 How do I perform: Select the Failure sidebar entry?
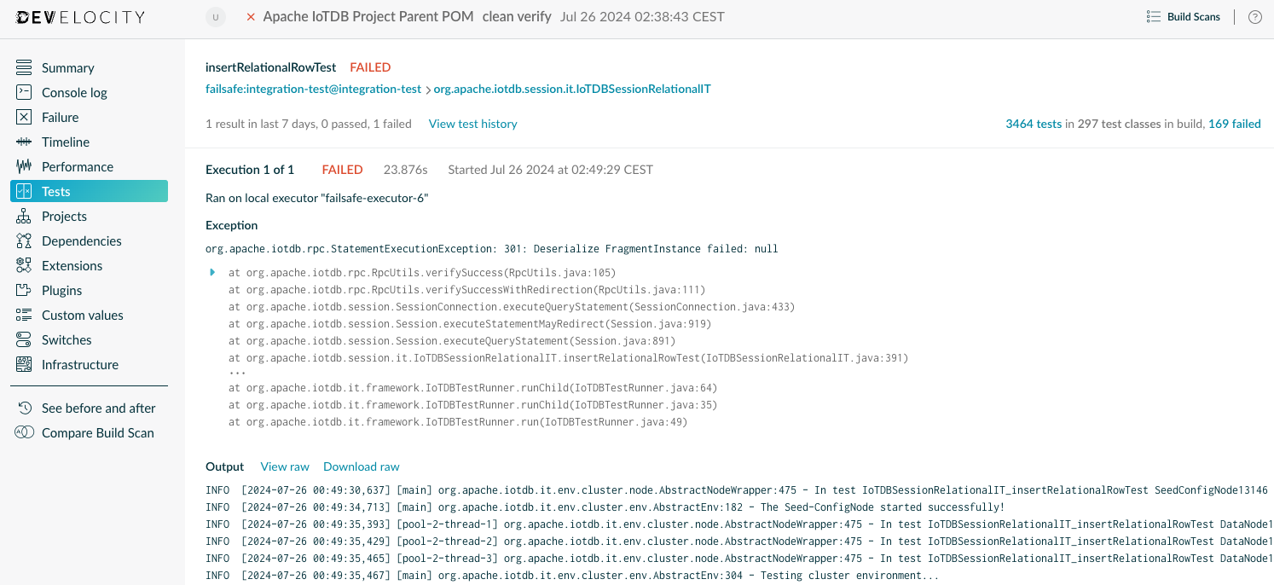(x=59, y=117)
